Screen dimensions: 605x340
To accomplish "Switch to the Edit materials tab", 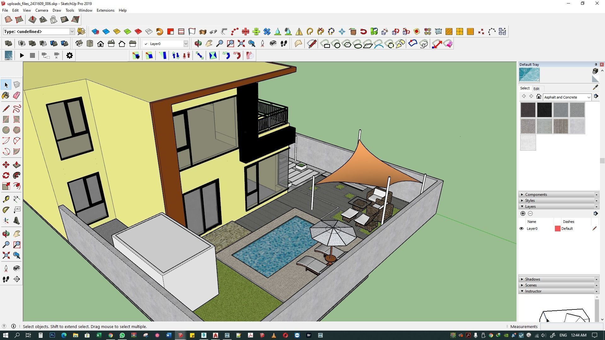I will [x=536, y=89].
